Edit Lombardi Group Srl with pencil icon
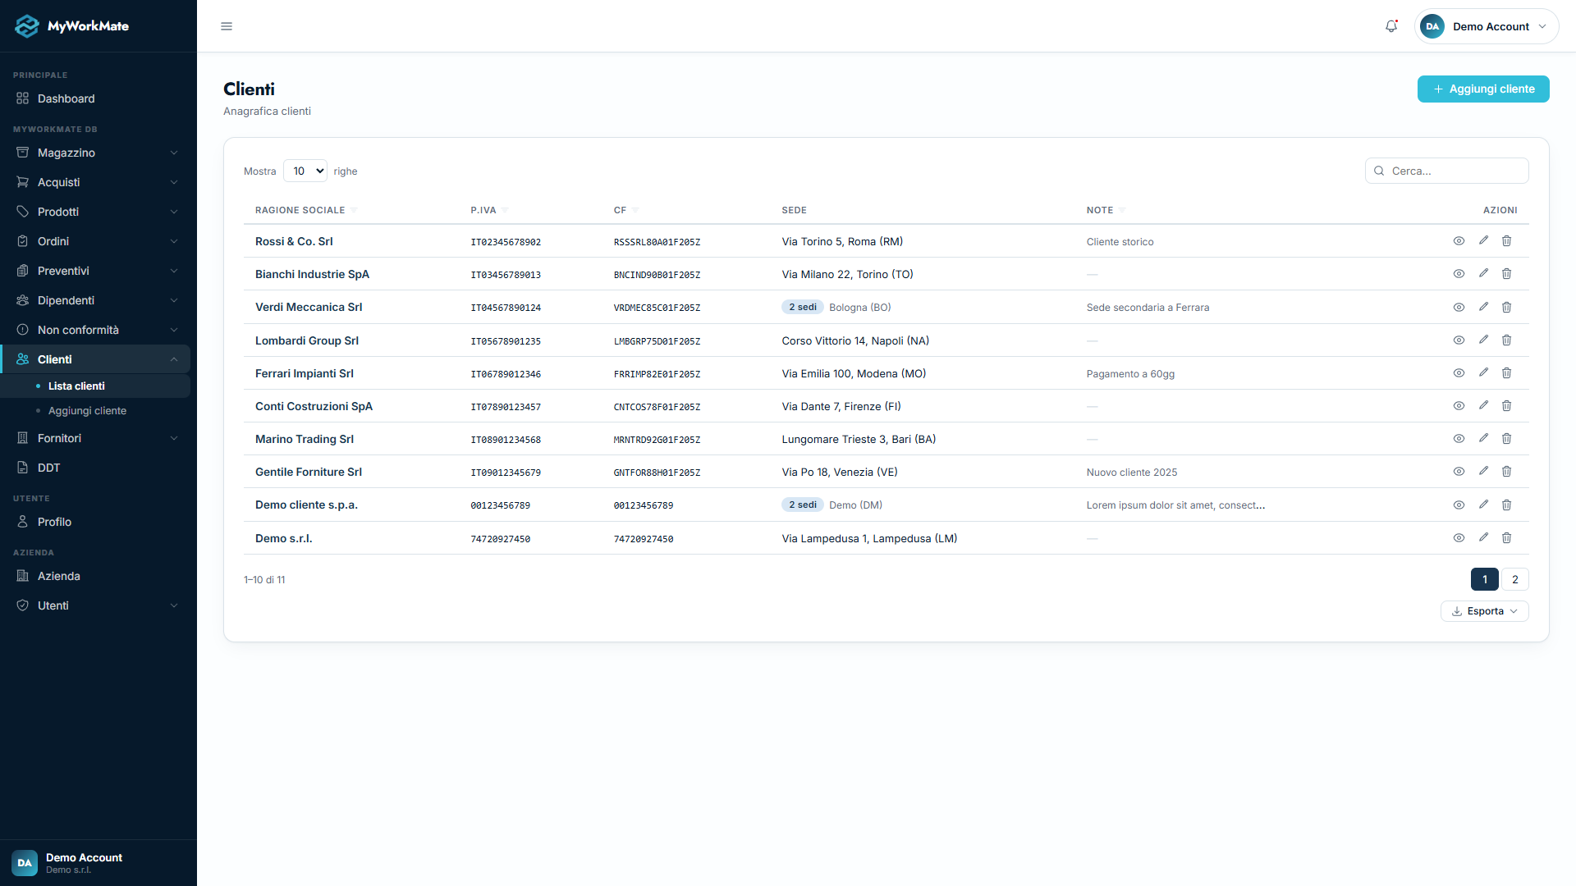Screen dimensions: 1576x886 pyautogui.click(x=1483, y=340)
